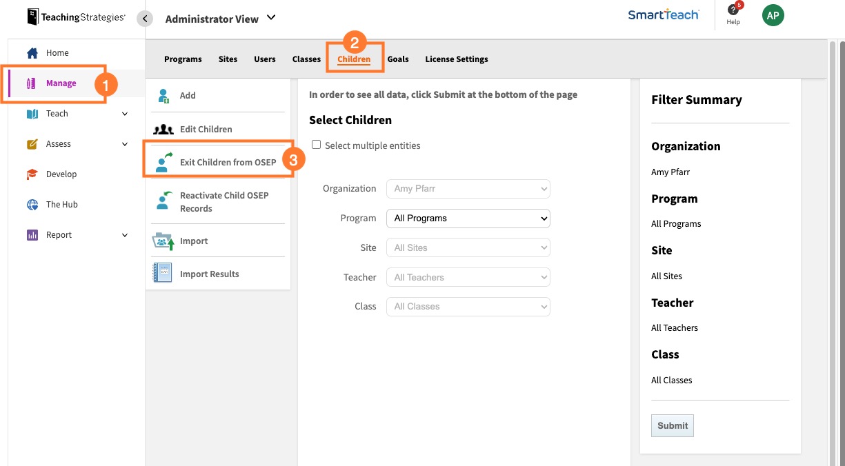Click the Submit button
Screen dimensions: 845x466
point(672,426)
